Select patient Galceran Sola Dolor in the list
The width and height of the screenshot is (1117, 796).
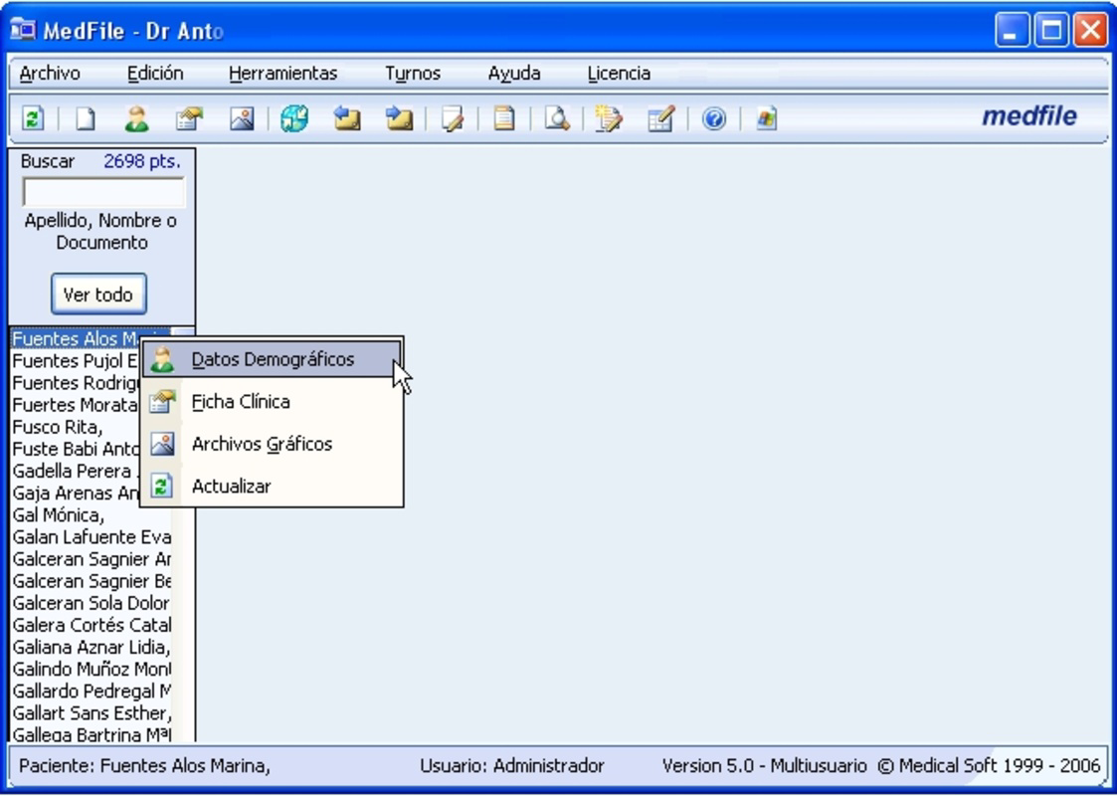click(x=92, y=603)
